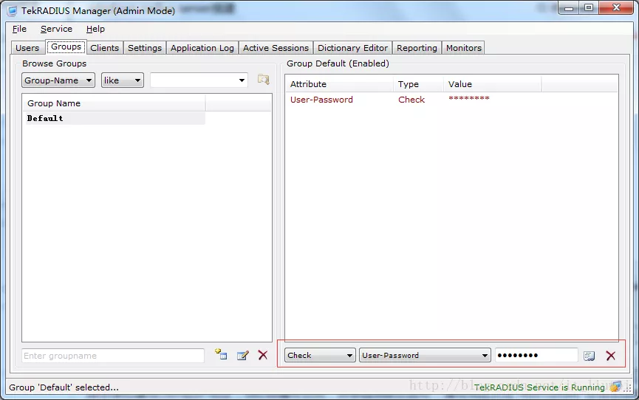Click the delete attribute red X icon
Screen dimensions: 639x400
[610, 356]
